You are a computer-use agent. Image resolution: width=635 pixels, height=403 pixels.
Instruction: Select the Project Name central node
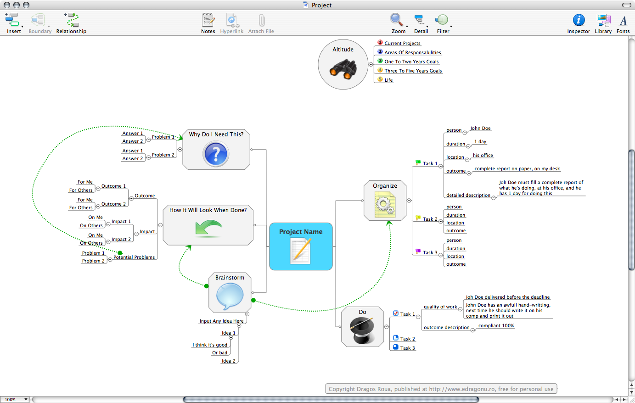point(301,246)
